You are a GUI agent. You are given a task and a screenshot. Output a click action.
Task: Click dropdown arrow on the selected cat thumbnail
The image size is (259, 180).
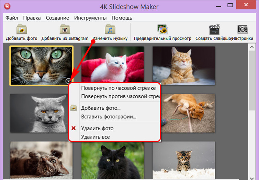tap(68, 81)
